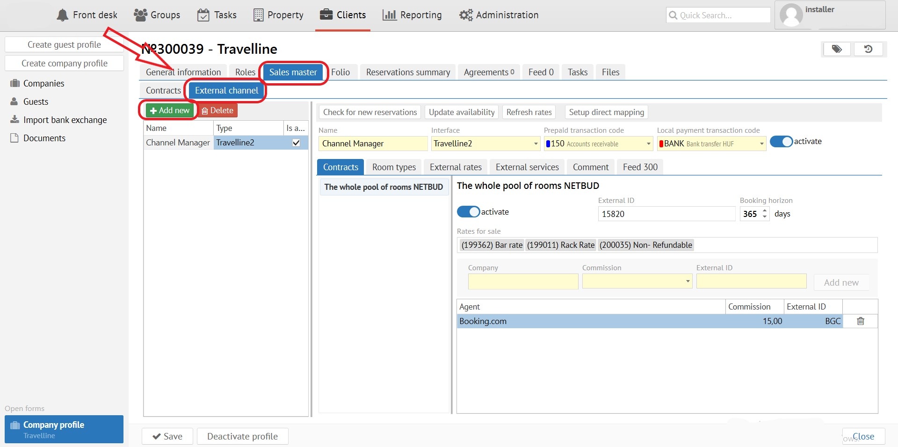Switch to the Room types tab
The width and height of the screenshot is (898, 447).
pos(394,167)
